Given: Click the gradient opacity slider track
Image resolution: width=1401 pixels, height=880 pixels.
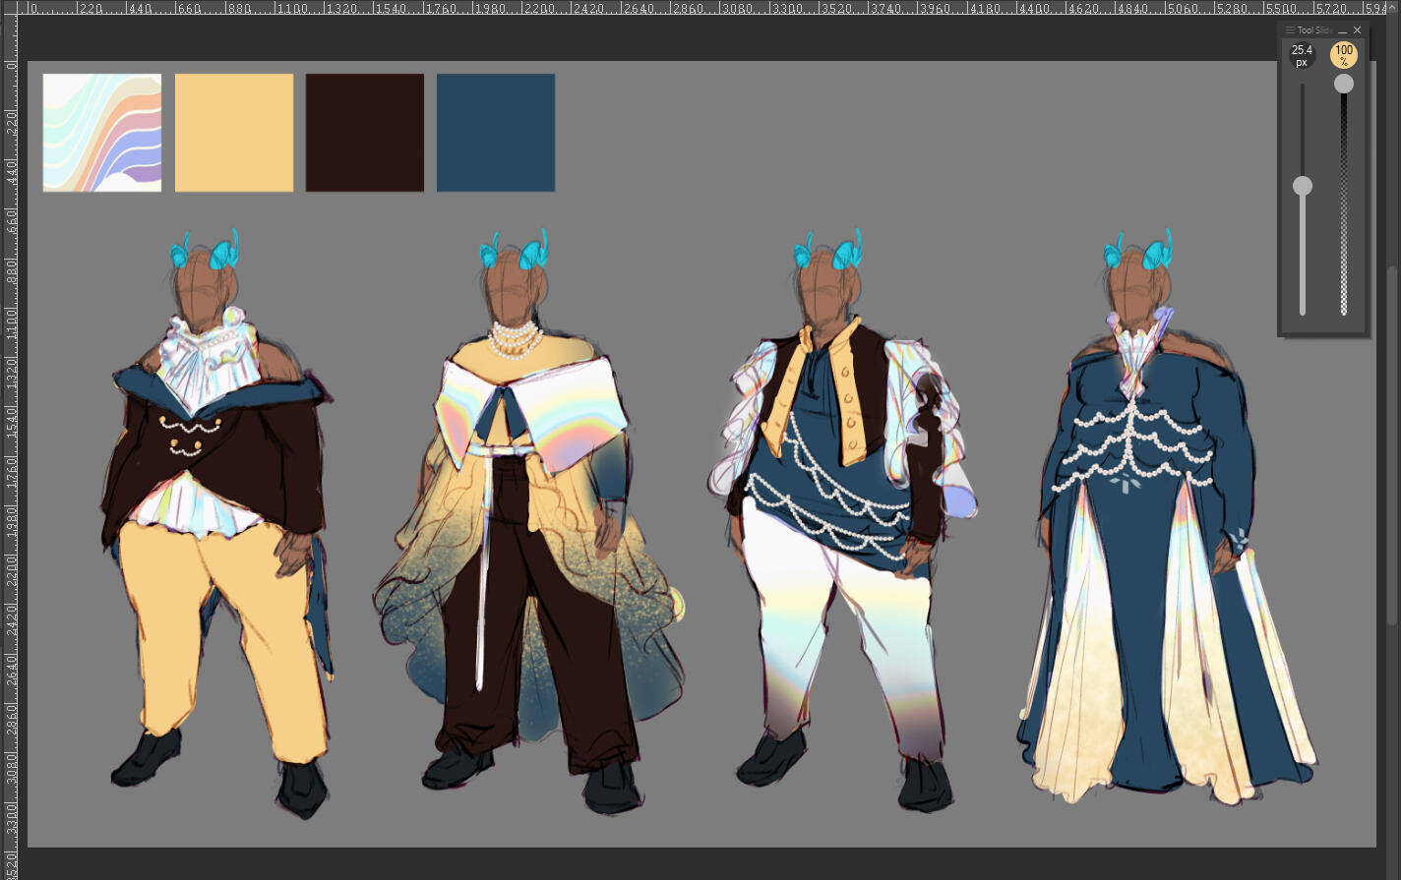Looking at the screenshot, I should (x=1344, y=200).
